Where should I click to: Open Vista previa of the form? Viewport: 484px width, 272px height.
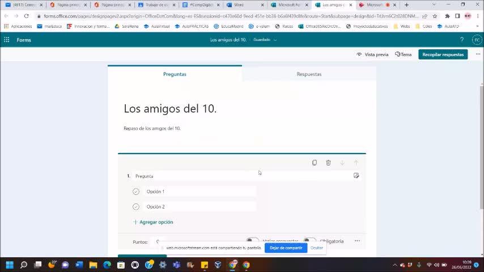coord(372,54)
